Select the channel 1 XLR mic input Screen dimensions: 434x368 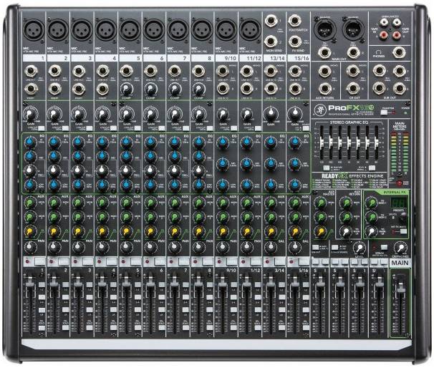coord(34,30)
